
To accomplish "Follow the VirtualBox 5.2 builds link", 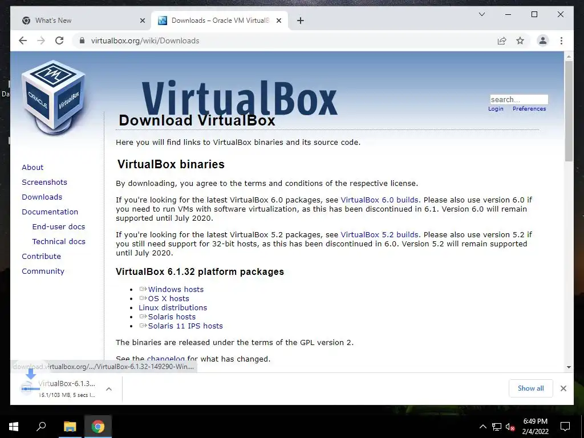I will click(x=379, y=235).
